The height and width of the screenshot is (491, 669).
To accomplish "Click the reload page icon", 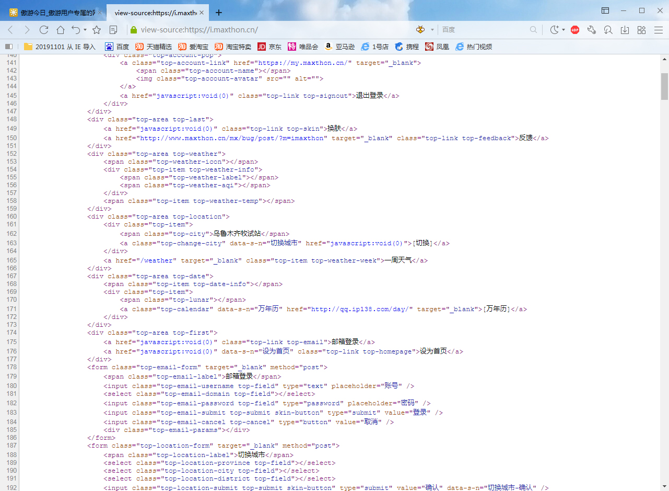I will point(44,30).
